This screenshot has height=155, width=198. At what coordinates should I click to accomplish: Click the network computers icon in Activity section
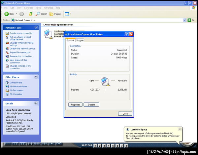[106, 82]
